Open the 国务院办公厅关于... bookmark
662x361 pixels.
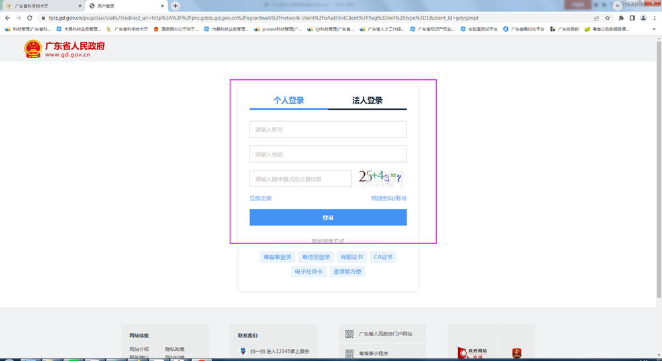click(x=176, y=29)
